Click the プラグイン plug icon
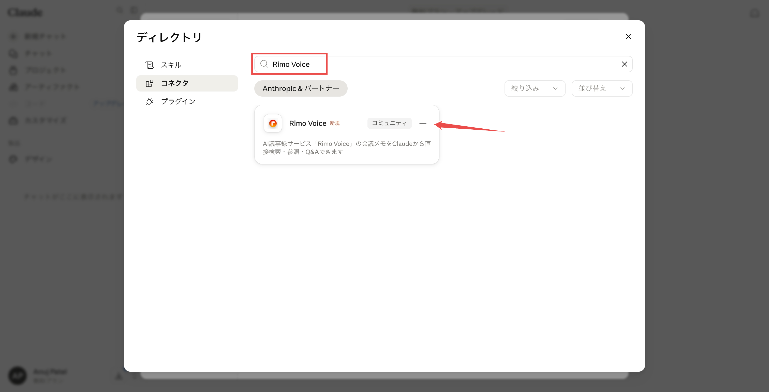 pyautogui.click(x=149, y=101)
